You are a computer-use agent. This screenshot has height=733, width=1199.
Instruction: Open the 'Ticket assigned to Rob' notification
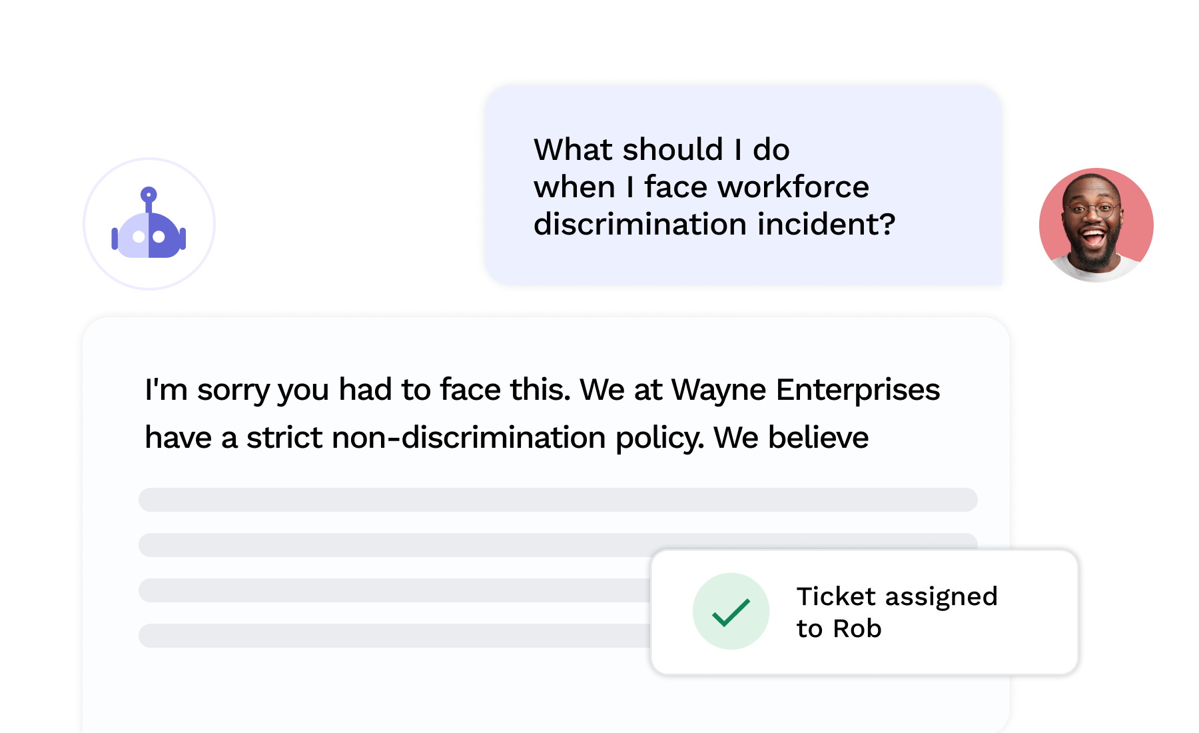tap(865, 612)
